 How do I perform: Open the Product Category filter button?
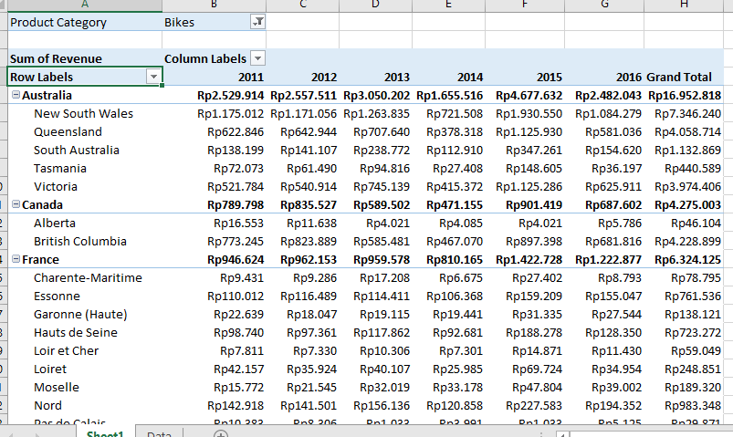point(257,22)
